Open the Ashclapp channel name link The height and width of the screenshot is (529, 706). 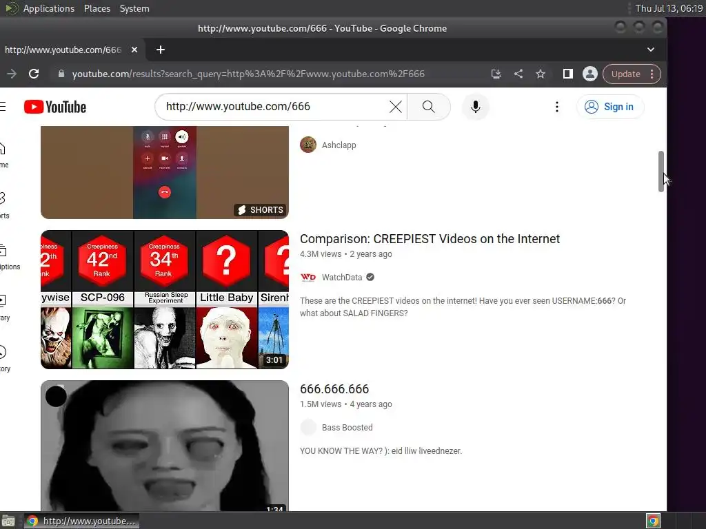[339, 145]
